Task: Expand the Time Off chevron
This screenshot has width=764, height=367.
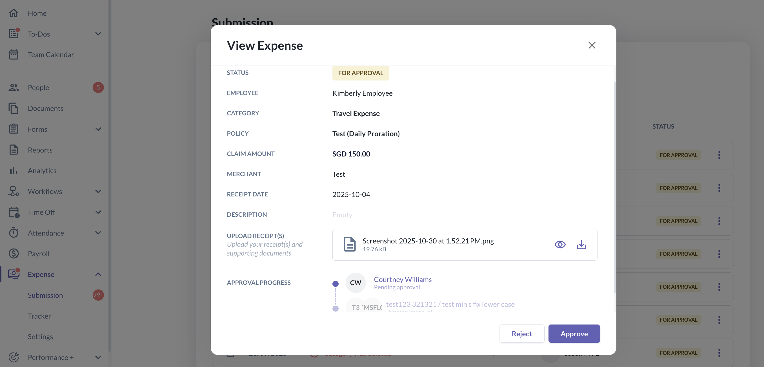Action: click(98, 212)
